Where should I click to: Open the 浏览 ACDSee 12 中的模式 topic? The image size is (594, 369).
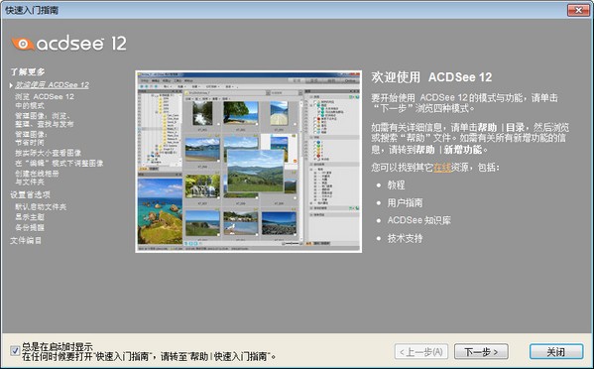coord(45,101)
